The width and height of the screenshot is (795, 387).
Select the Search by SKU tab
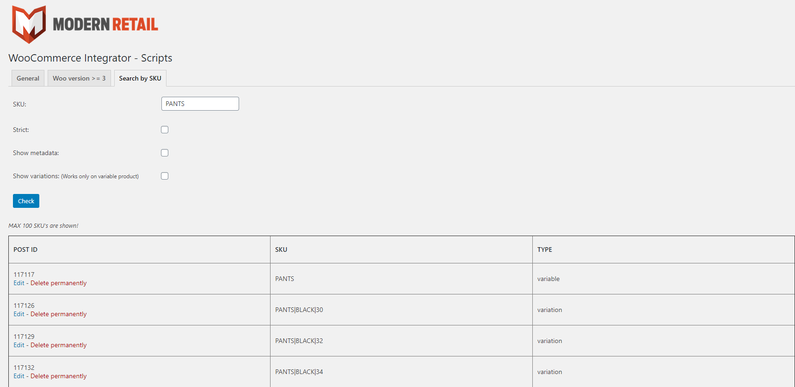pos(140,78)
